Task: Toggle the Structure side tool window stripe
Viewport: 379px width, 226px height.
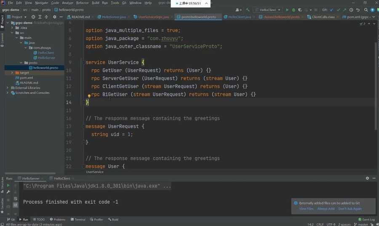Action: point(2,185)
